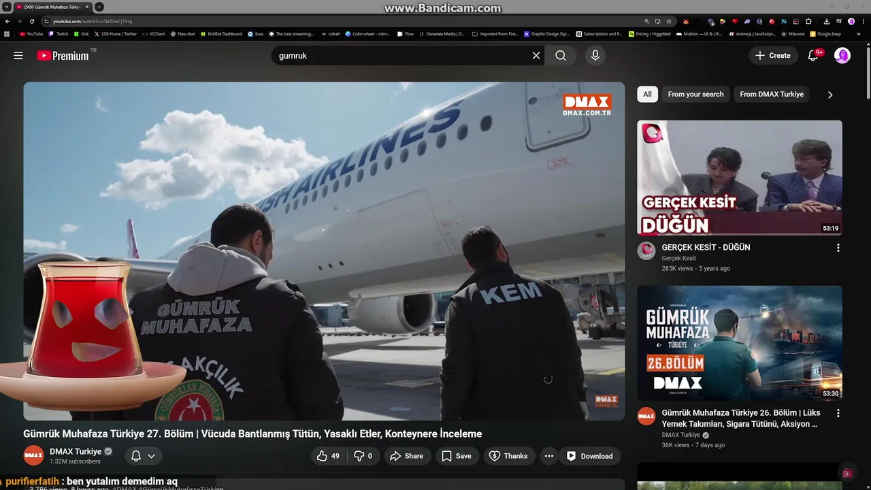Viewport: 871px width, 490px height.
Task: Click the 285K views 5 years ago text
Action: 696,269
